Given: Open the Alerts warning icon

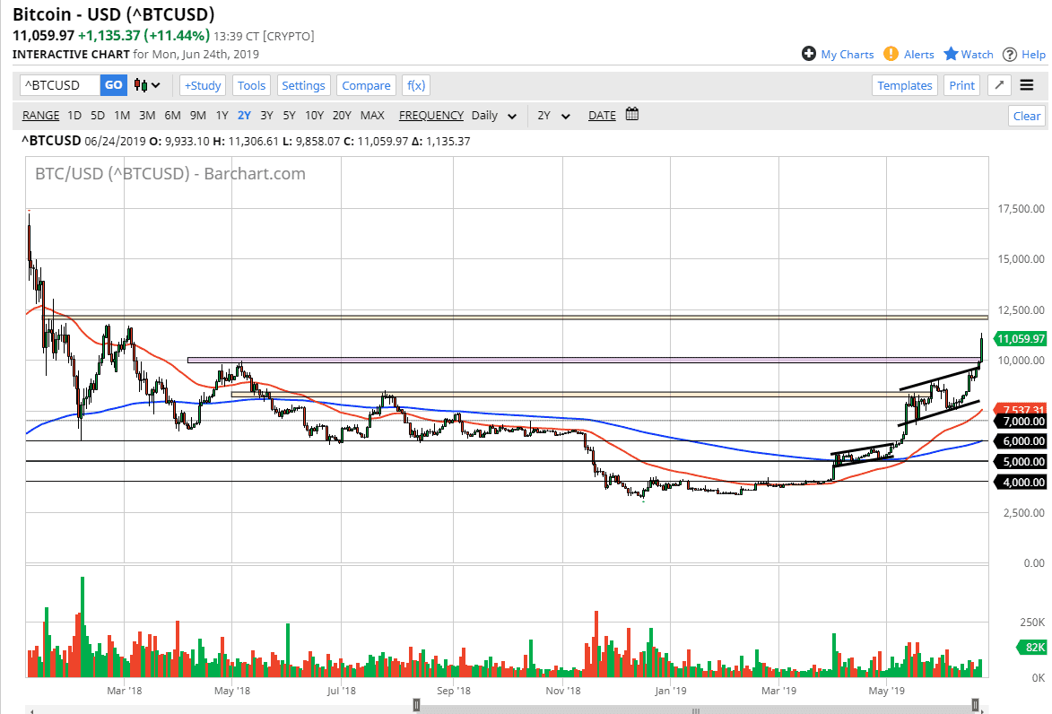Looking at the screenshot, I should tap(891, 54).
